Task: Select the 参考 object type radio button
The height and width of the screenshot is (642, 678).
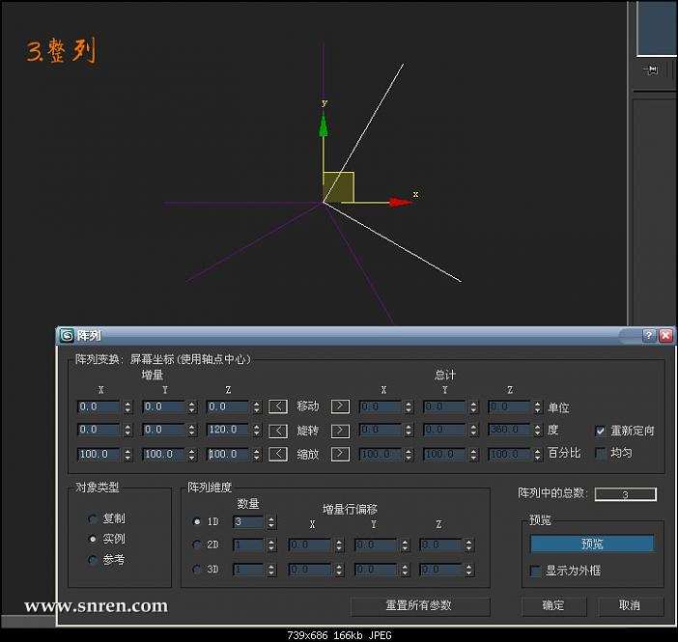Action: click(93, 560)
